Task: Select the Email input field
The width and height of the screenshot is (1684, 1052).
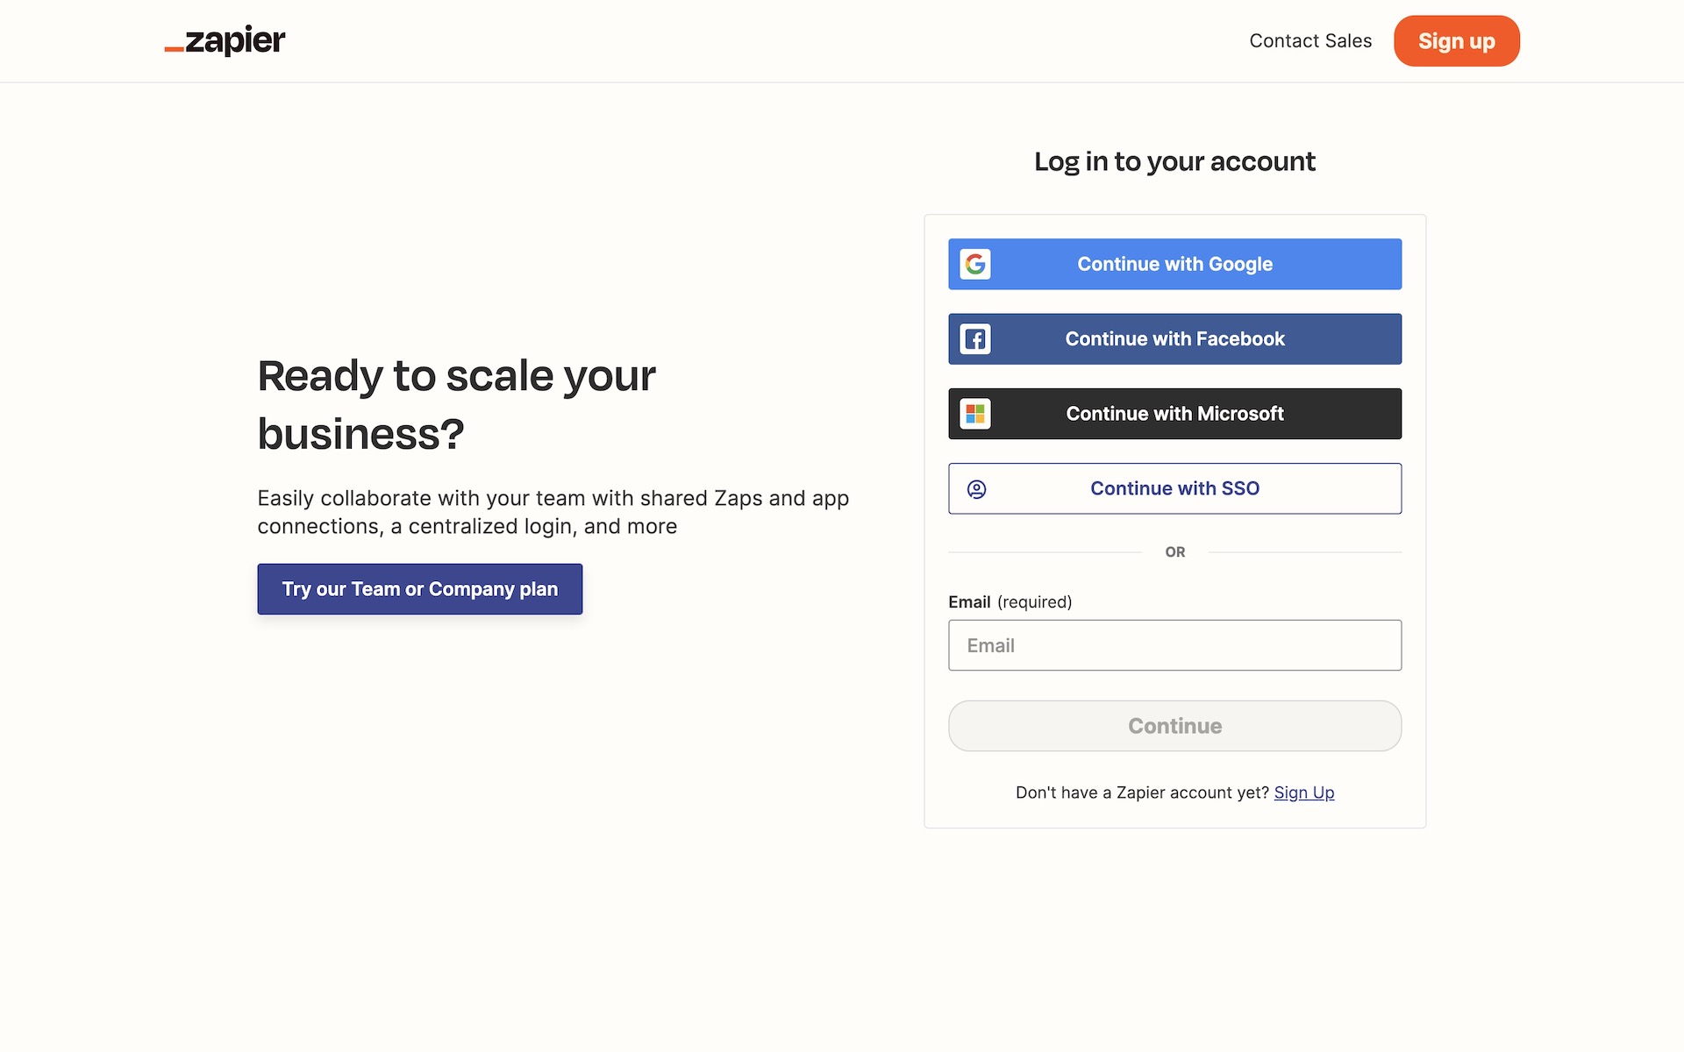Action: [1174, 644]
